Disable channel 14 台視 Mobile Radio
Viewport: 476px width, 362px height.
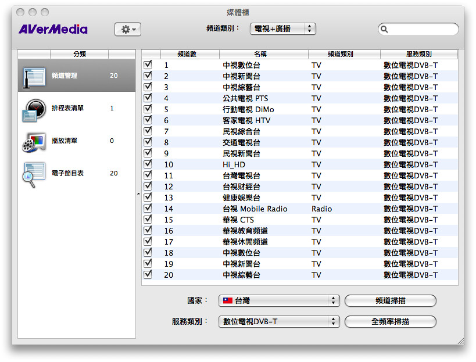(148, 209)
